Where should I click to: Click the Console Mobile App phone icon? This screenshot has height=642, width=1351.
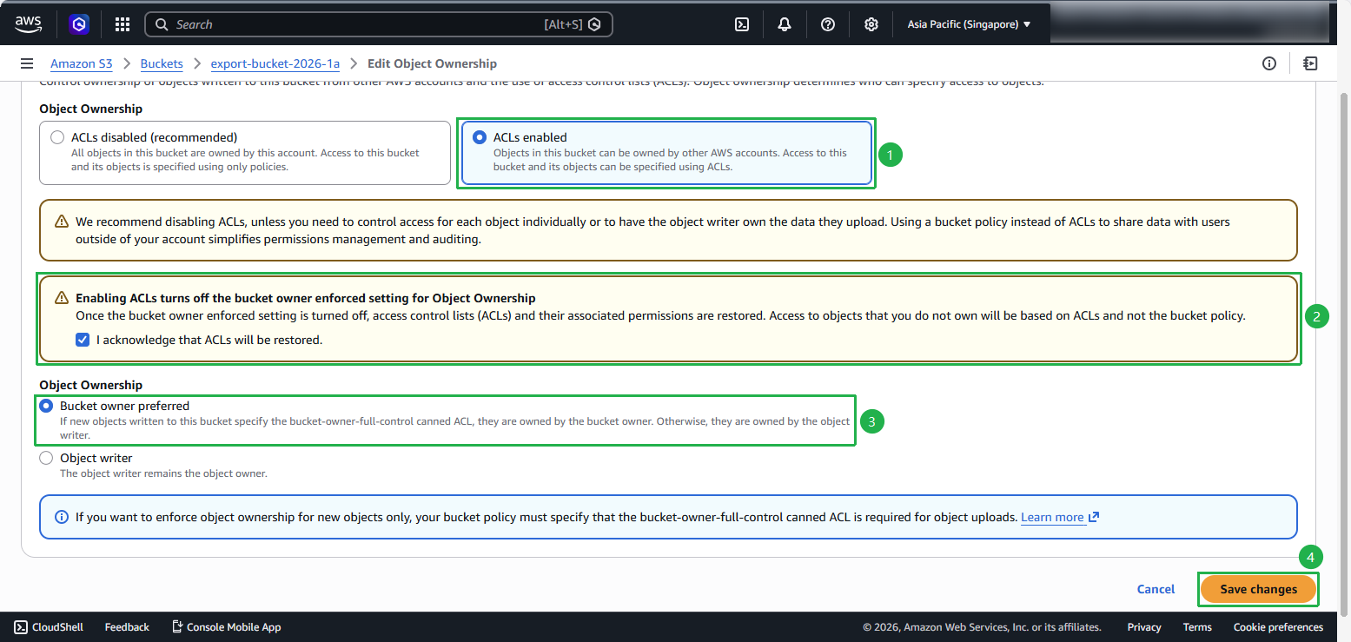(177, 627)
